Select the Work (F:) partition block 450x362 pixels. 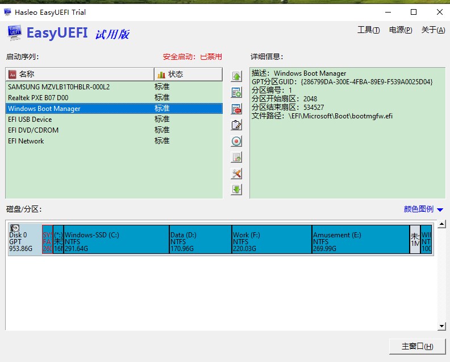(x=272, y=239)
